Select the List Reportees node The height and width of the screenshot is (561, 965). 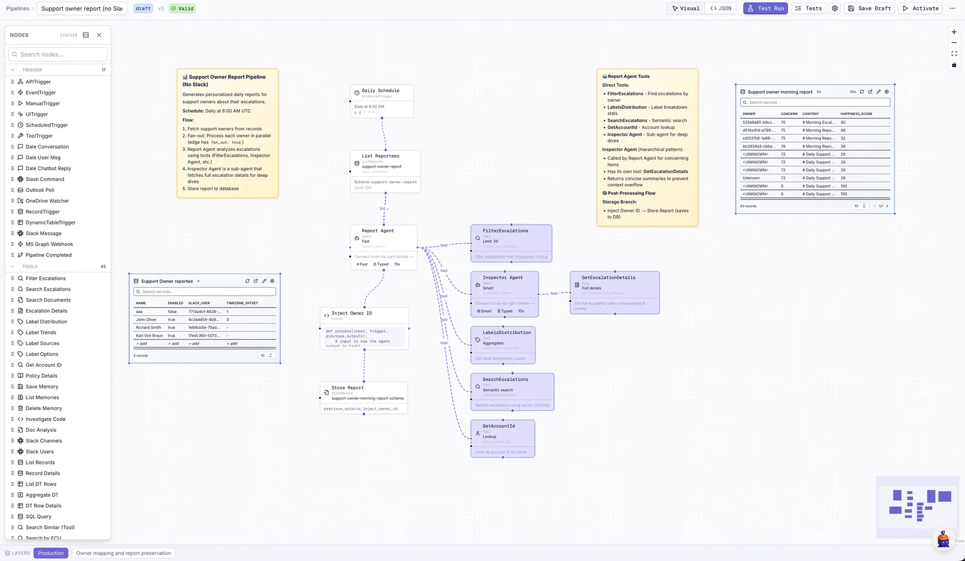[x=386, y=172]
